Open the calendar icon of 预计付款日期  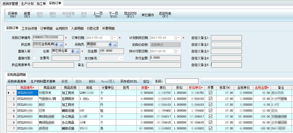(176, 51)
